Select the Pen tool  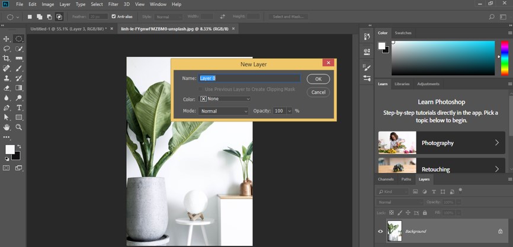pos(7,108)
